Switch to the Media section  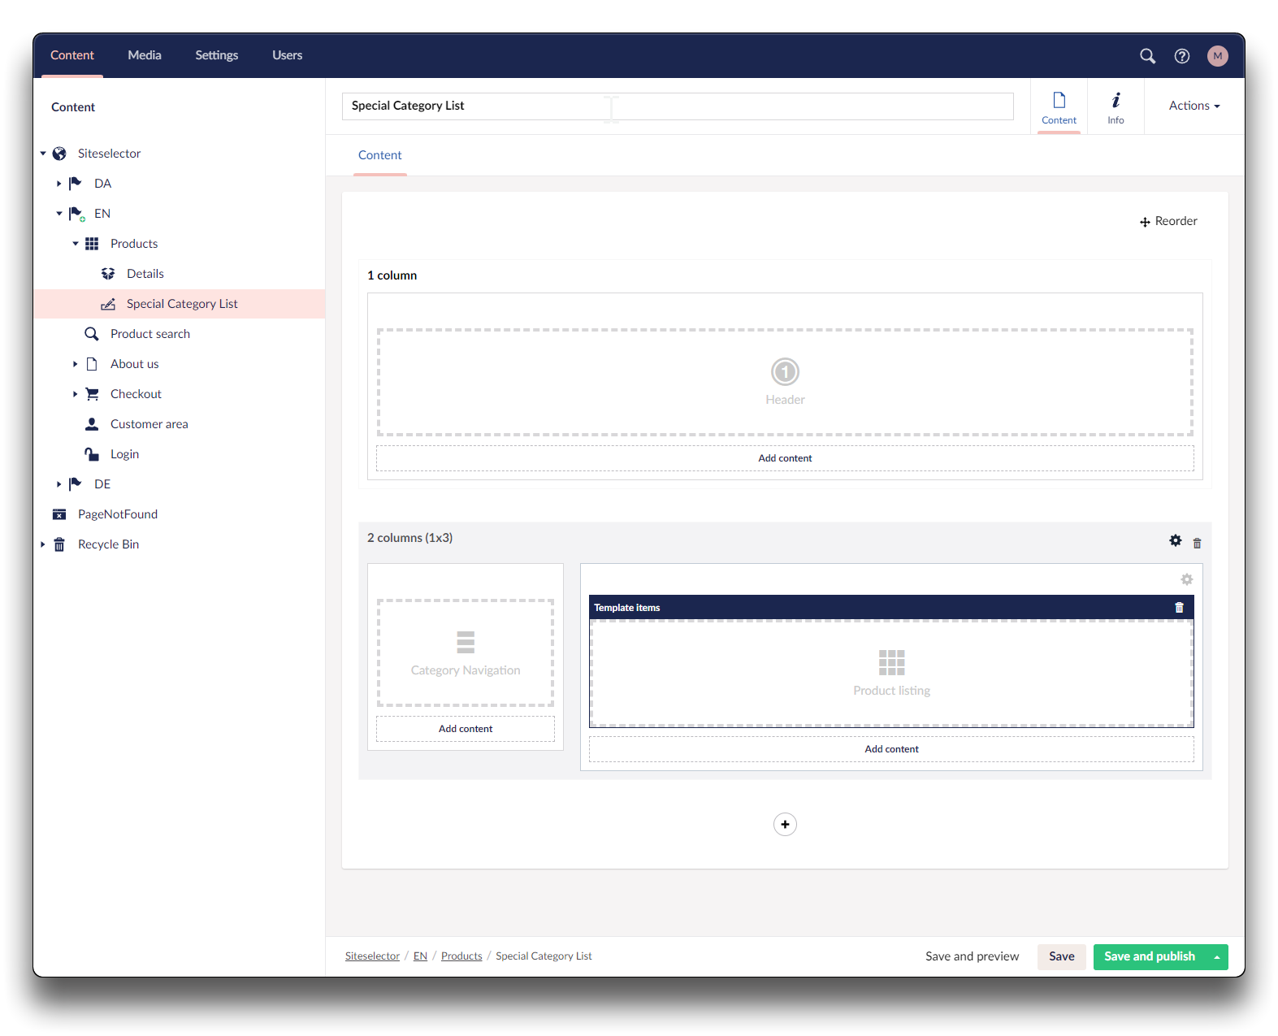pyautogui.click(x=145, y=55)
